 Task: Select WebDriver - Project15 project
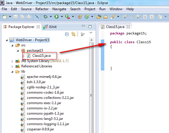(29, 40)
